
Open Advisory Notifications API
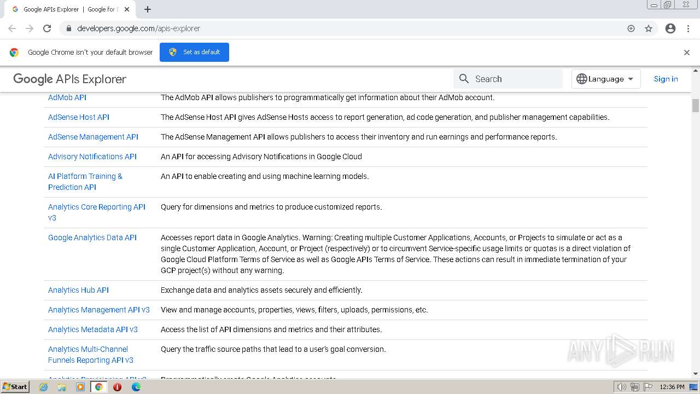point(92,157)
